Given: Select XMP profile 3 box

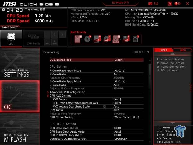Looking at the screenshot, I should pyautogui.click(x=62, y=35).
